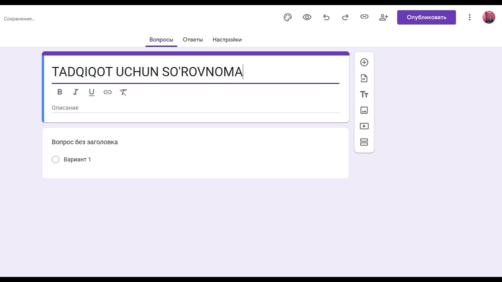Open the Настройки tab
Image resolution: width=502 pixels, height=282 pixels.
227,40
